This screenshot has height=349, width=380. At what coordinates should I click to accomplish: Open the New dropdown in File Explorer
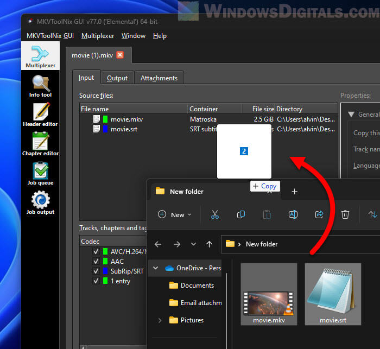(x=175, y=215)
